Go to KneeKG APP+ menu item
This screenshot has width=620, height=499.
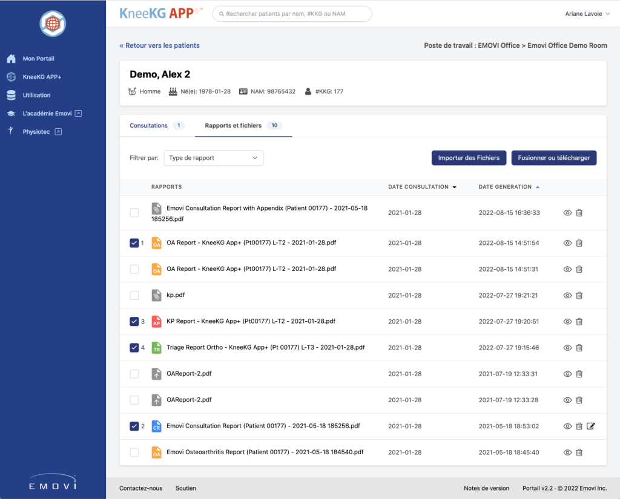click(42, 77)
